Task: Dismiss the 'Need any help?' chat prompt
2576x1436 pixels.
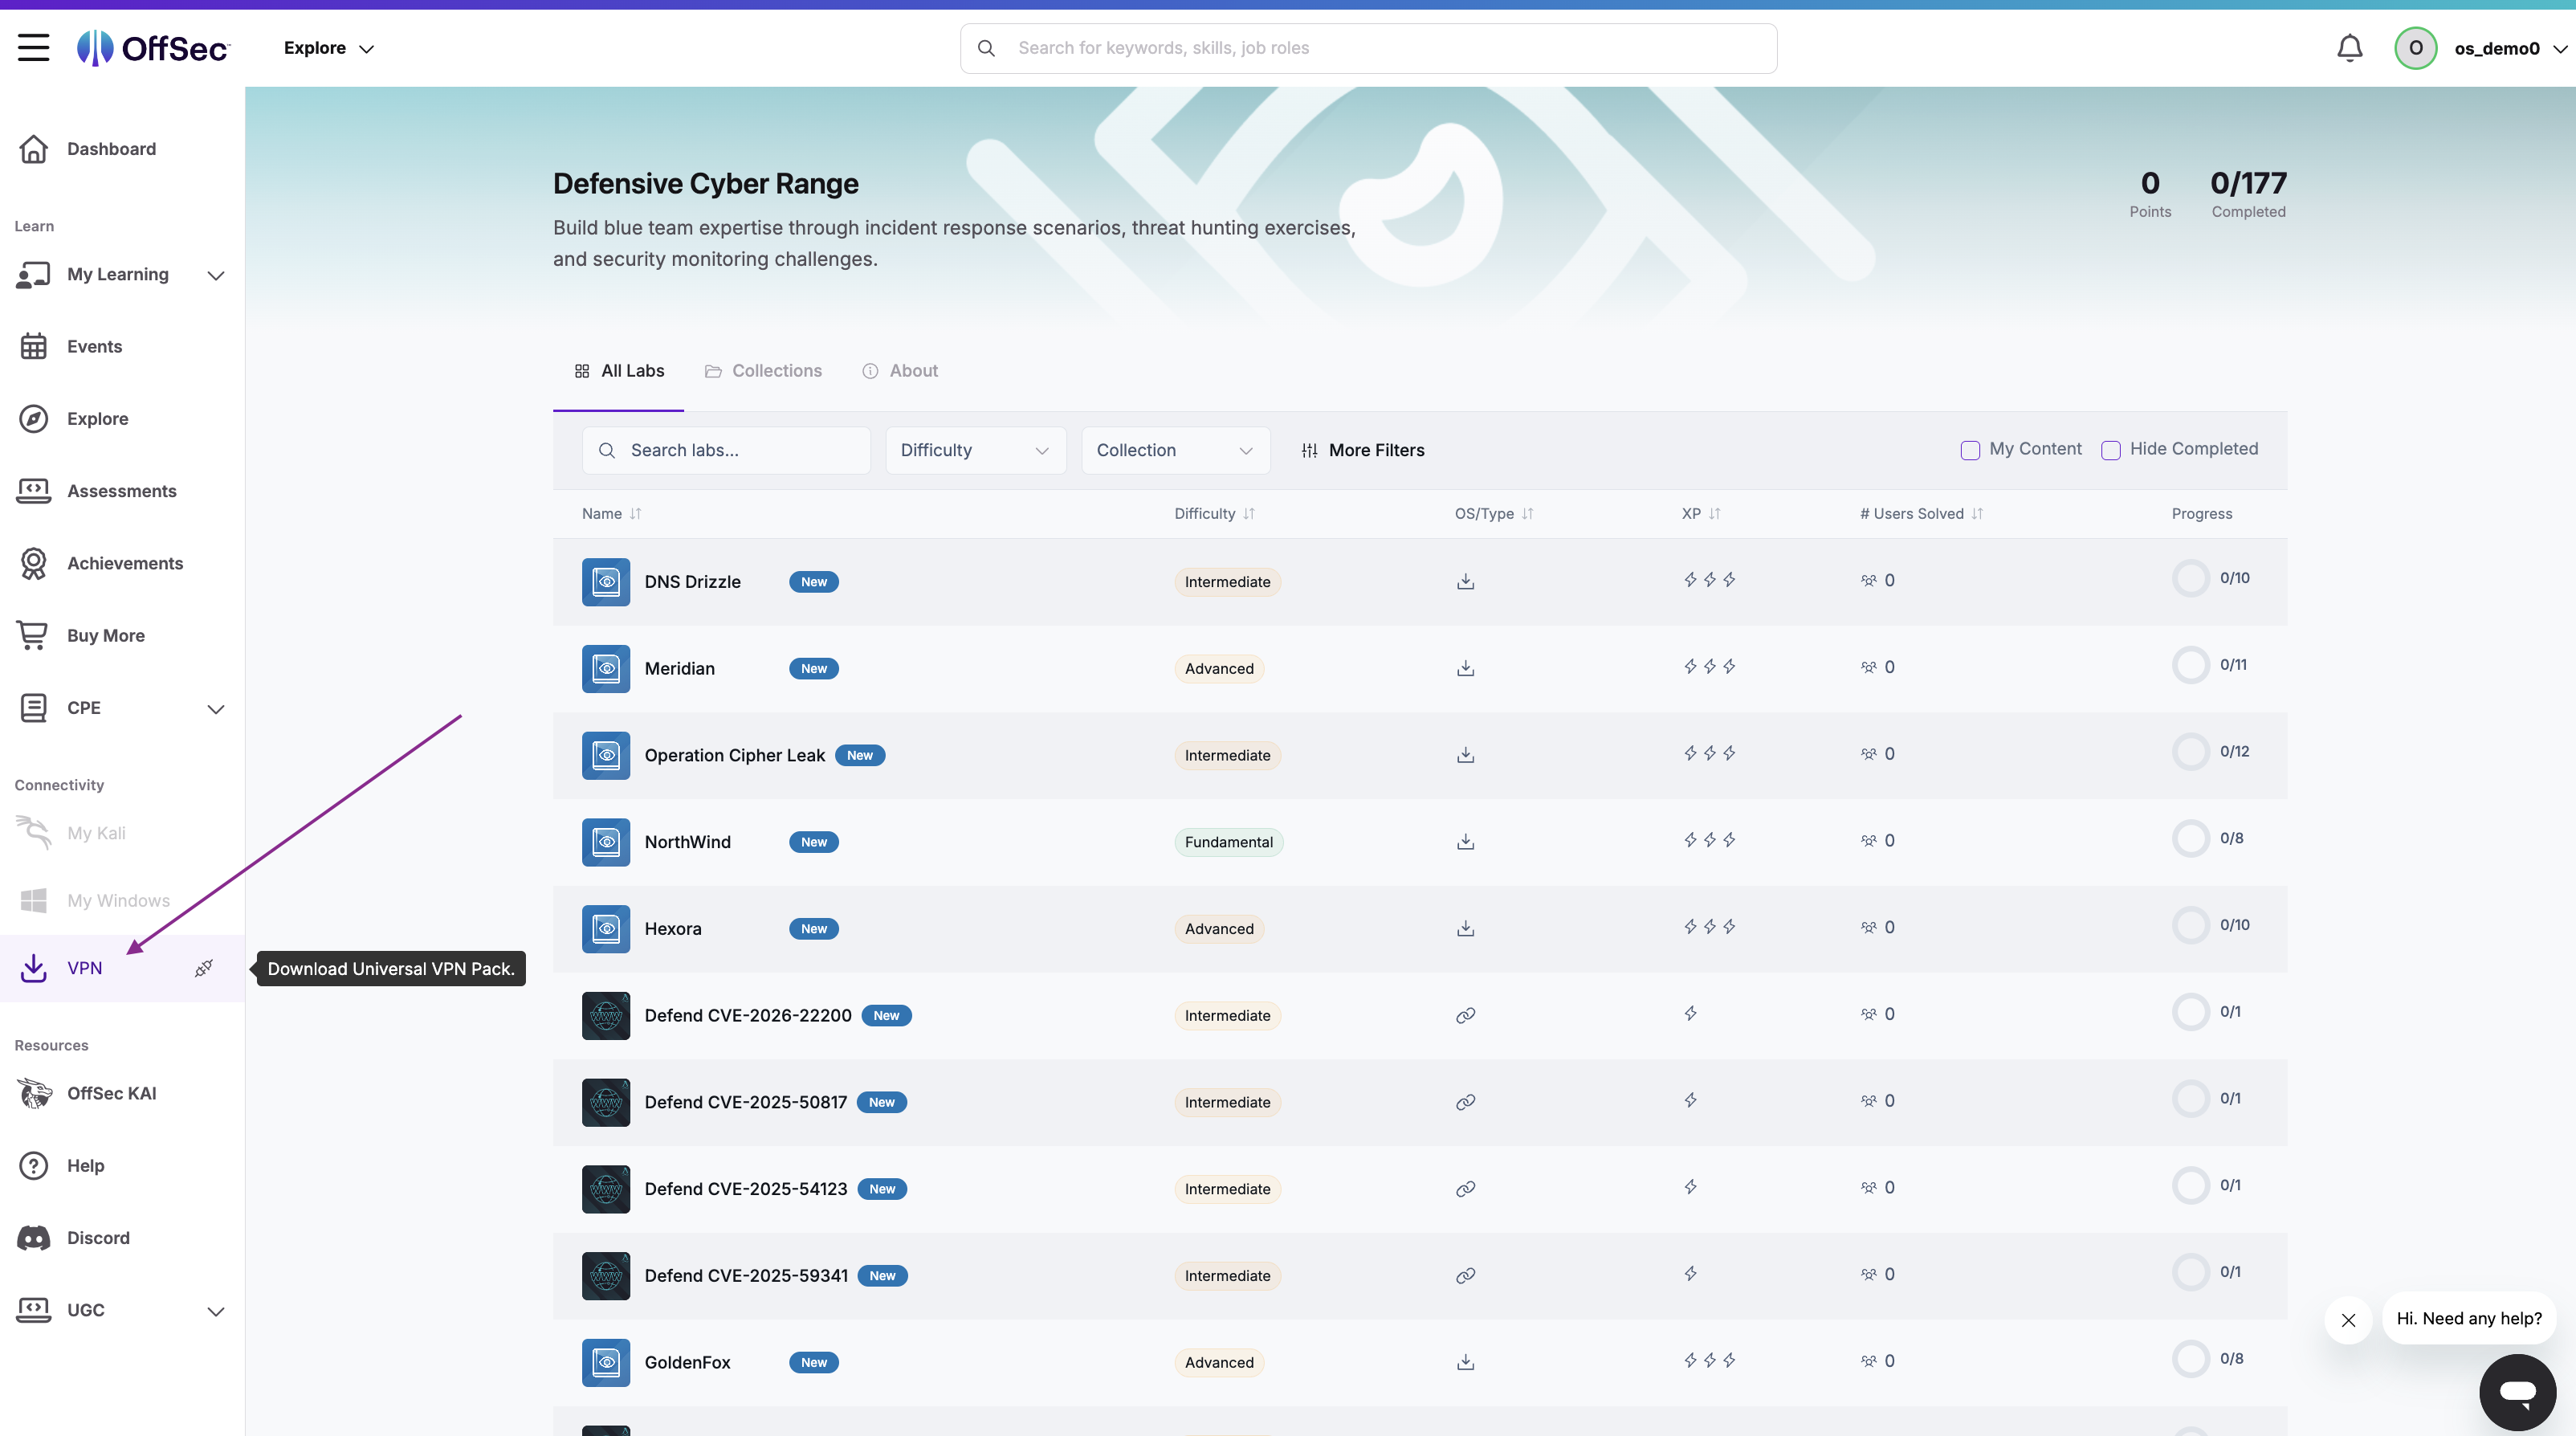Action: click(2348, 1320)
